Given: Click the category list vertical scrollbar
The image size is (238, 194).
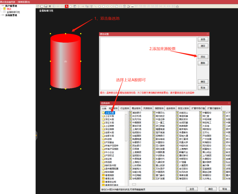Looking at the screenshot, I should (126, 128).
